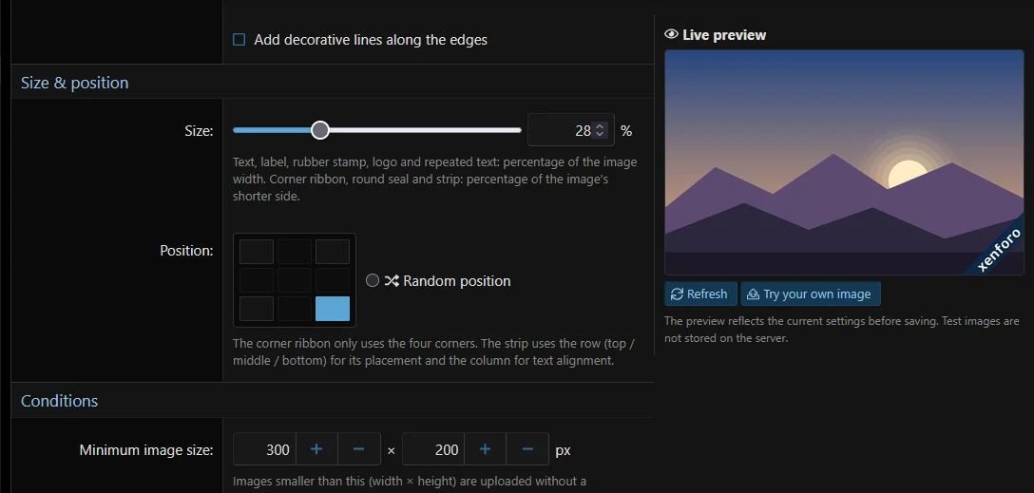Click the Try your own image button
Viewport: 1034px width, 493px height.
(811, 294)
